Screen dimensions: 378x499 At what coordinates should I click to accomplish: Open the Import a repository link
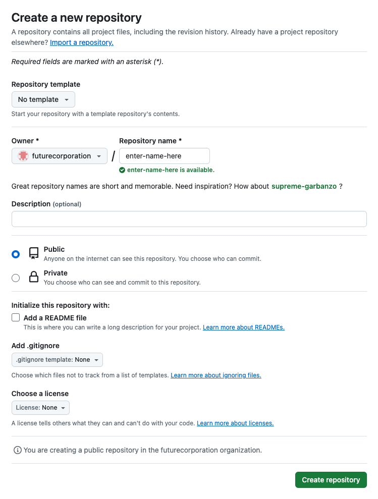coord(82,42)
